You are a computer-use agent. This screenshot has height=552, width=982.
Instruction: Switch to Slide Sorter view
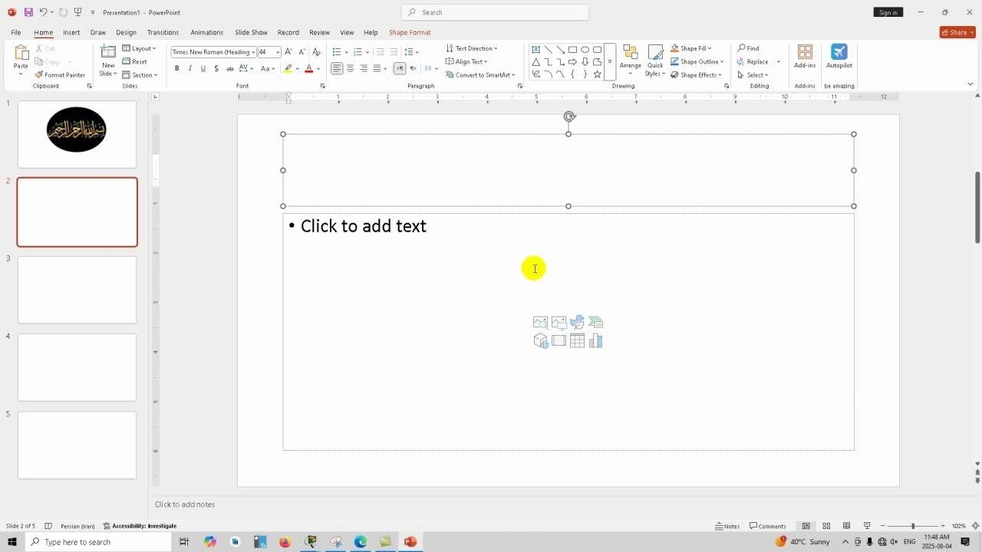[x=826, y=526]
